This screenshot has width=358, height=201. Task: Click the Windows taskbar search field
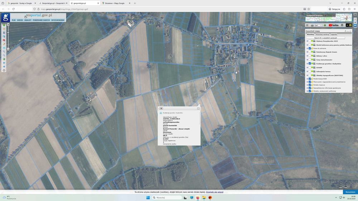click(167, 197)
